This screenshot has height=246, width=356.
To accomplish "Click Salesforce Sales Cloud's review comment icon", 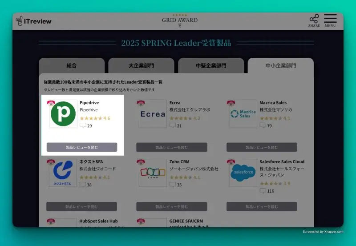I will 263,191.
